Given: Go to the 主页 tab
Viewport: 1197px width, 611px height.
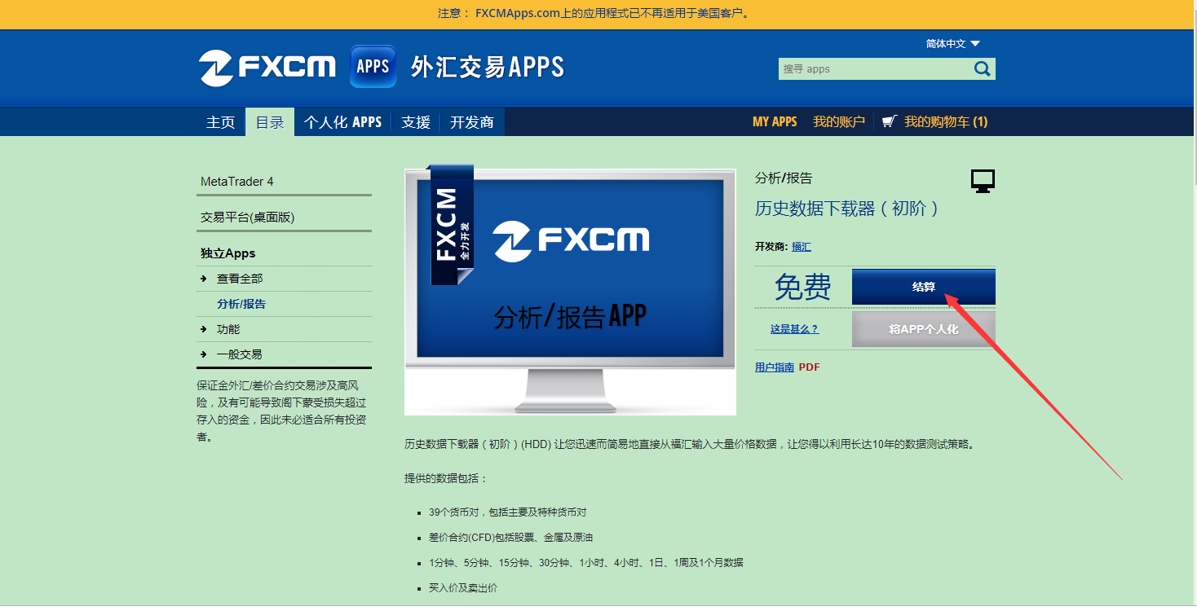Looking at the screenshot, I should tap(220, 122).
